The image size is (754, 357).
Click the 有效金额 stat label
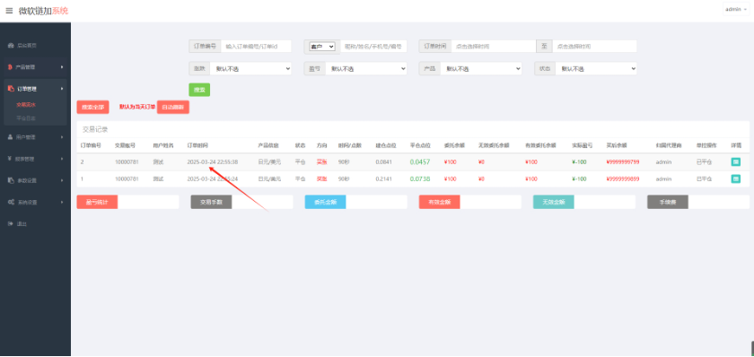click(x=439, y=203)
